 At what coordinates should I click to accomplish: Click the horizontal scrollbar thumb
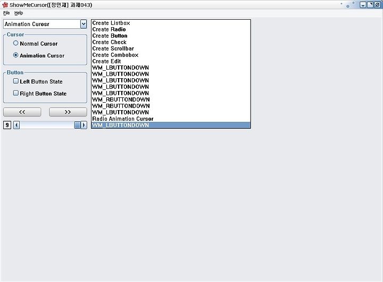pos(78,125)
